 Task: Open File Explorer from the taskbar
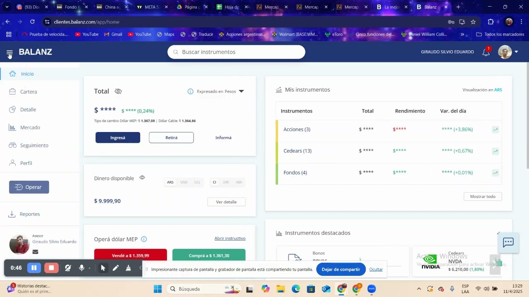point(281,289)
